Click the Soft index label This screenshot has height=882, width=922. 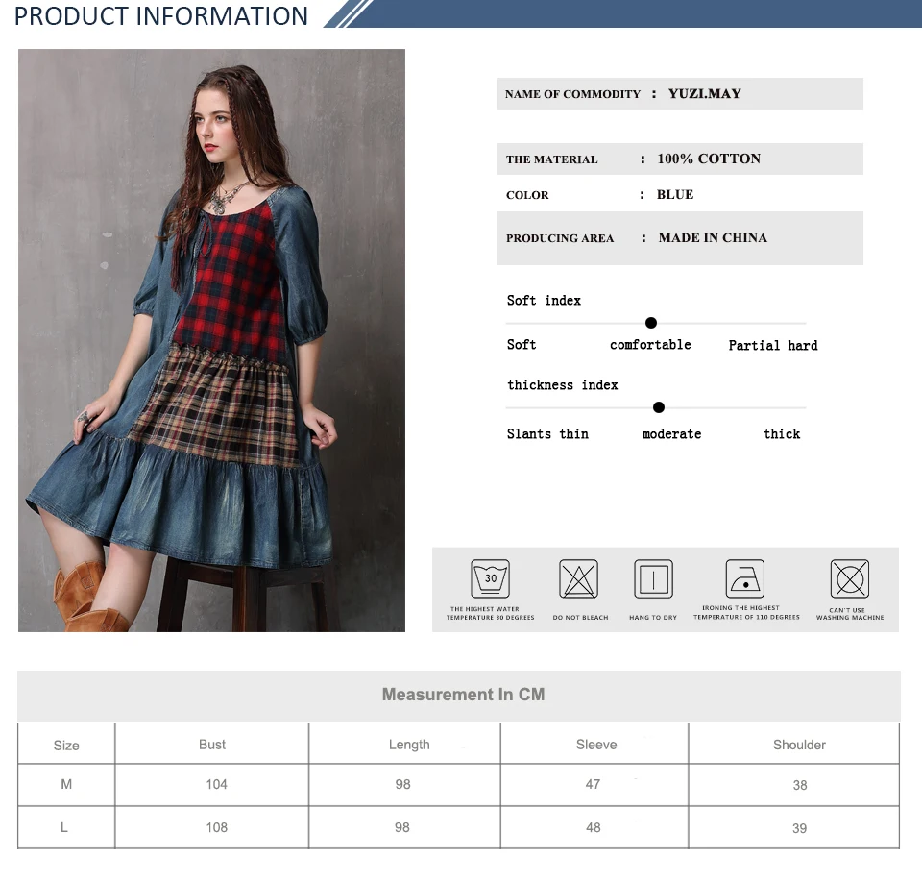coord(544,301)
